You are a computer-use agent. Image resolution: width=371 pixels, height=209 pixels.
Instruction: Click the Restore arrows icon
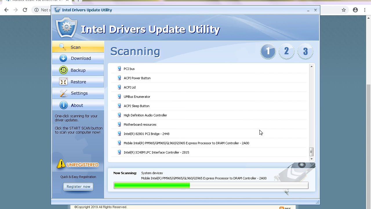[63, 82]
